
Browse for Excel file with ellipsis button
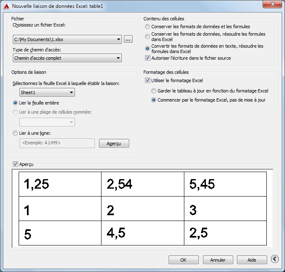click(128, 39)
